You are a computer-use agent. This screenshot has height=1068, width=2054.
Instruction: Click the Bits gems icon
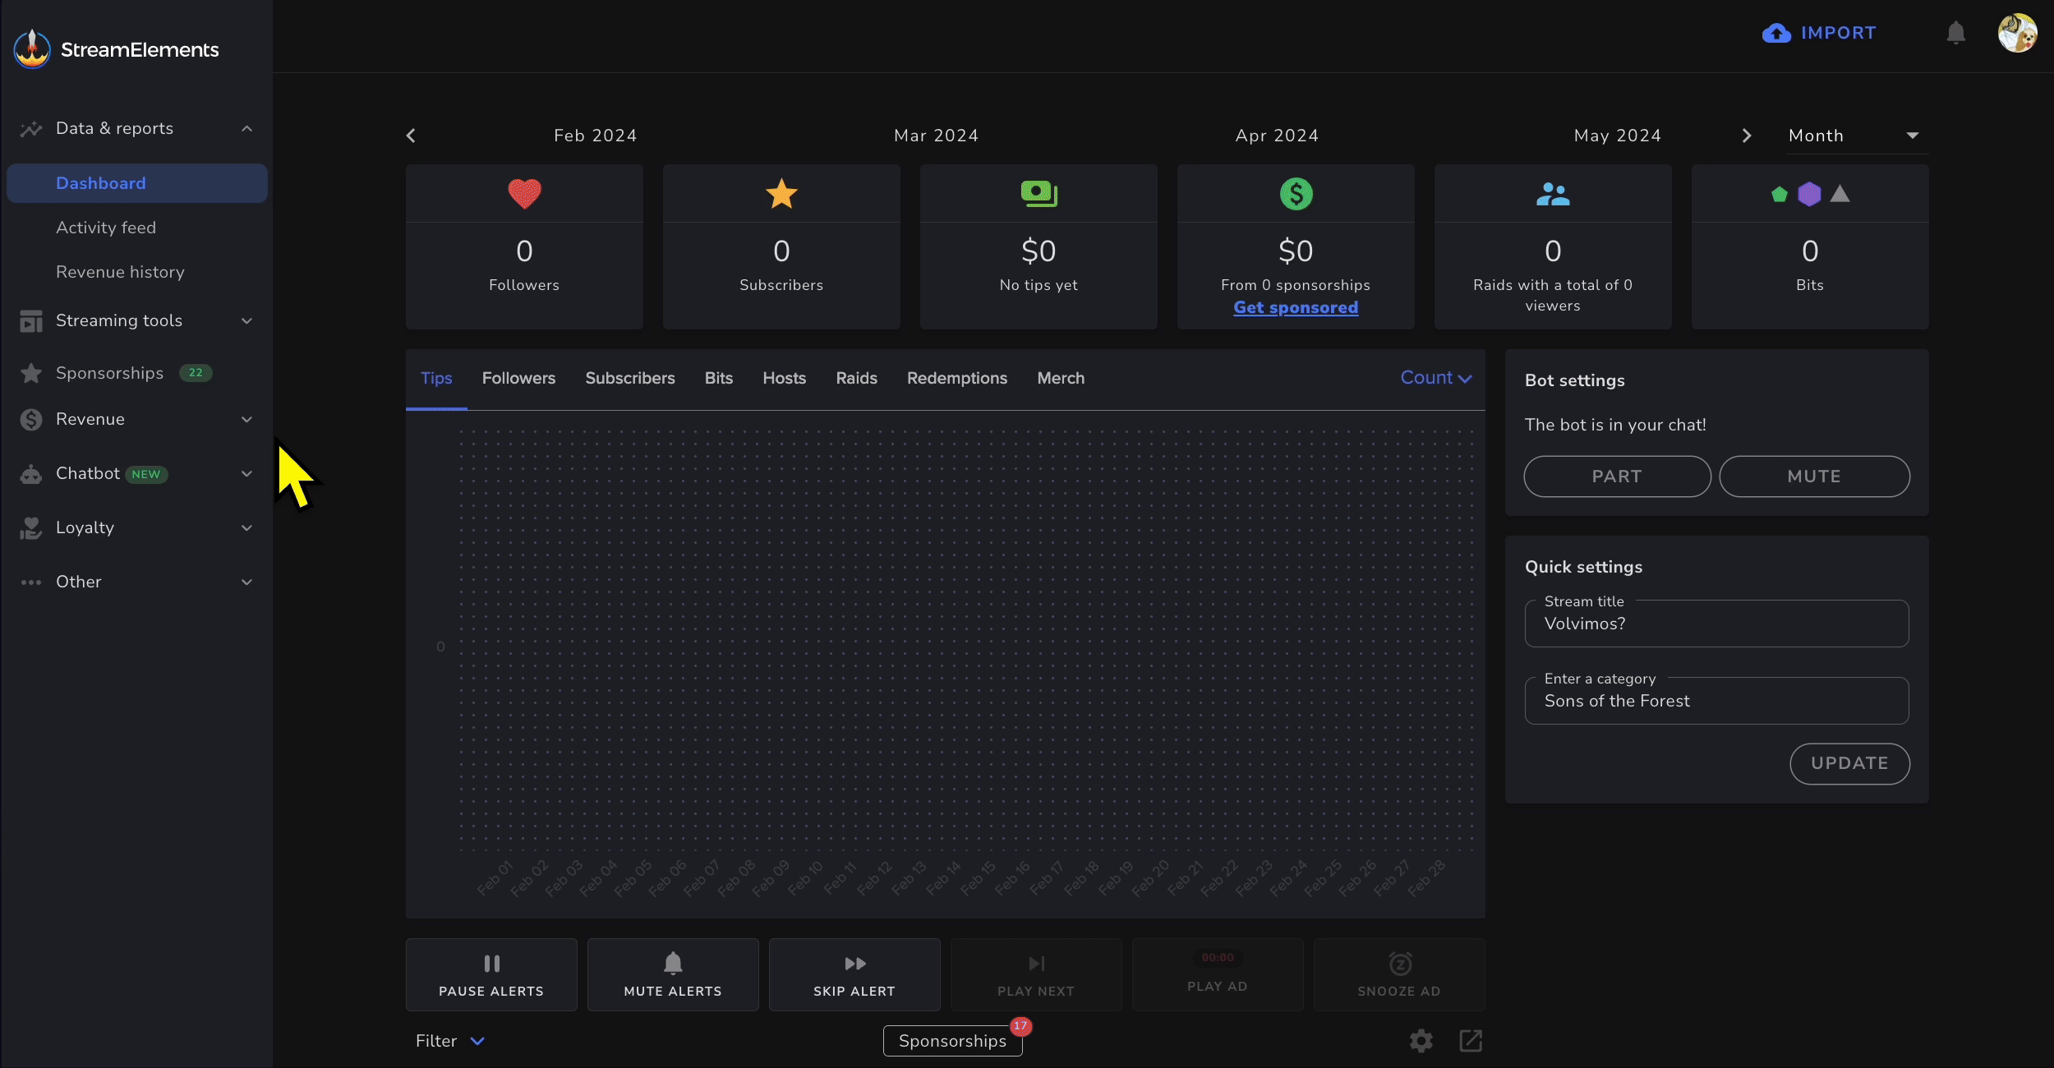tap(1809, 194)
